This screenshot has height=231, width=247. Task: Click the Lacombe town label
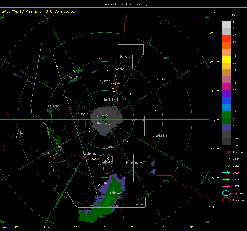coord(119,69)
